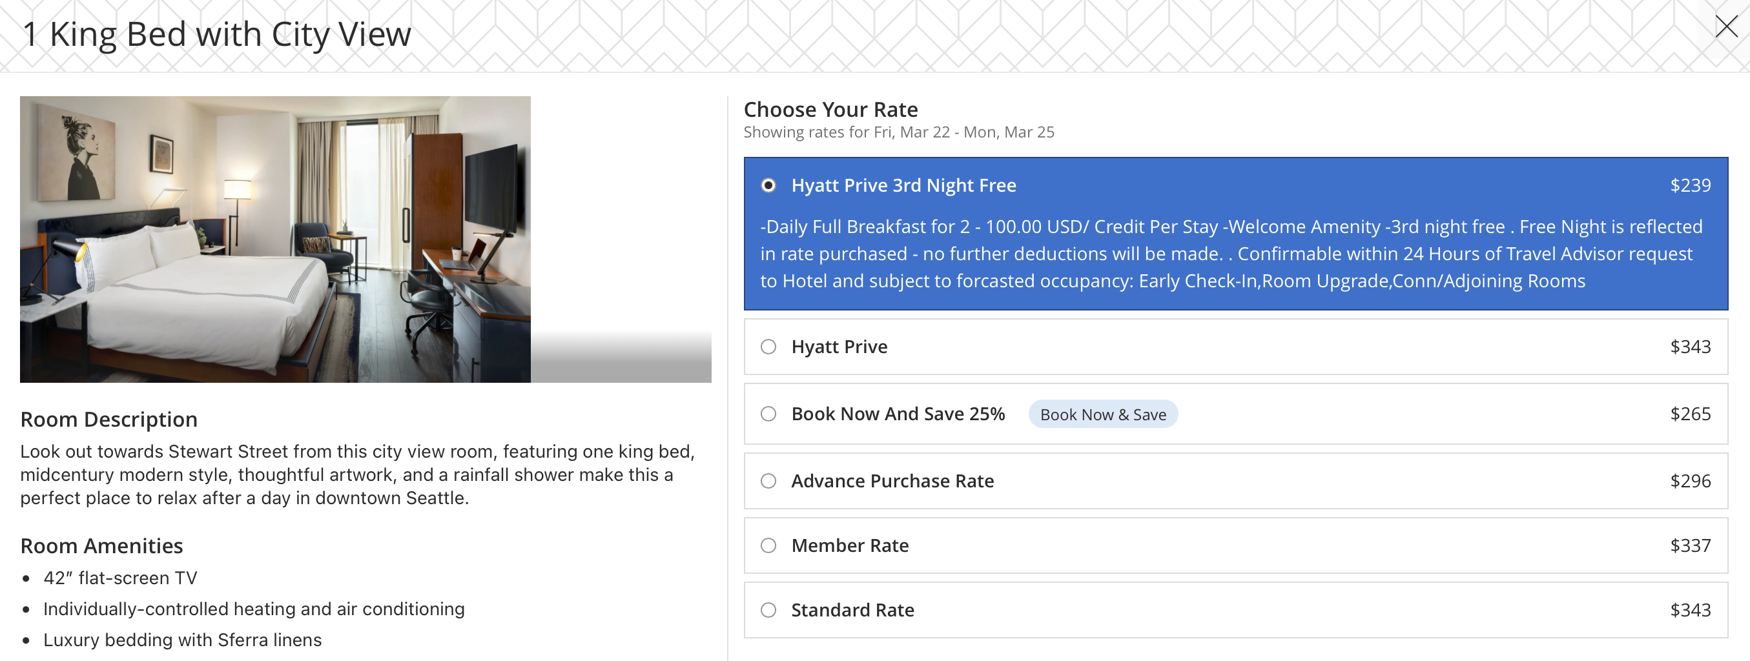Click the Room Description heading
This screenshot has width=1750, height=661.
[x=108, y=419]
